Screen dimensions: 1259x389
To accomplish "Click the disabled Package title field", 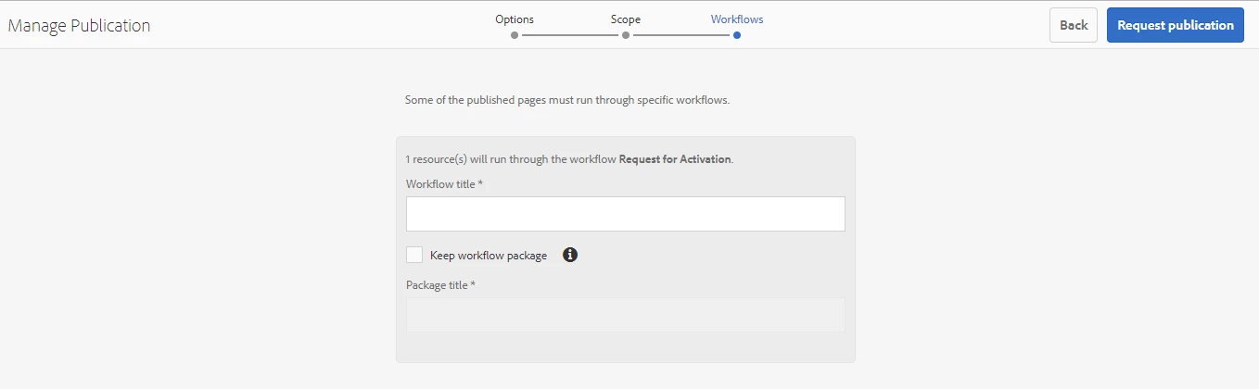I will pos(626,315).
